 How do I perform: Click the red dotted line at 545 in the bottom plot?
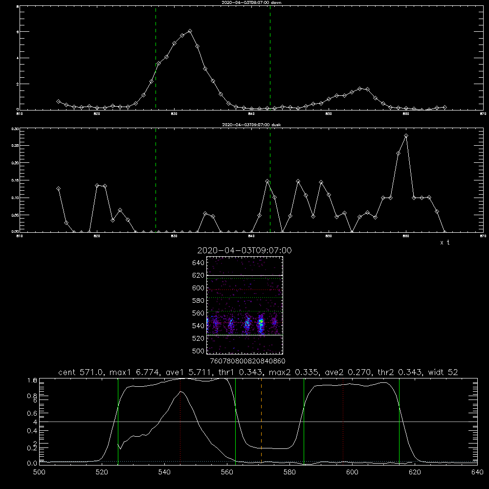coord(180,422)
